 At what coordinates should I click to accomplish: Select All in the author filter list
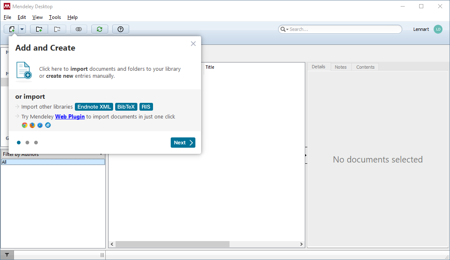(53, 162)
